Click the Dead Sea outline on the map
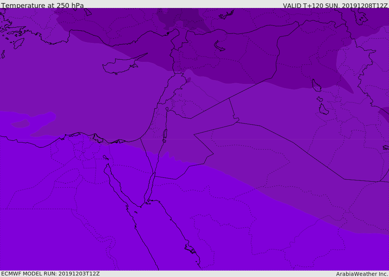The image size is (389, 277). pos(165,135)
